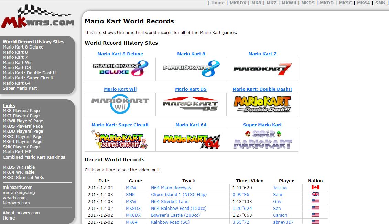Open MK64 WR Table link

click(19, 172)
